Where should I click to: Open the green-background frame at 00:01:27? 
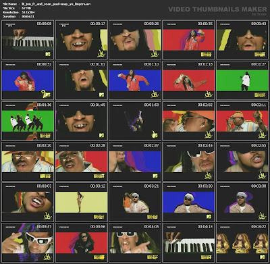242,80
